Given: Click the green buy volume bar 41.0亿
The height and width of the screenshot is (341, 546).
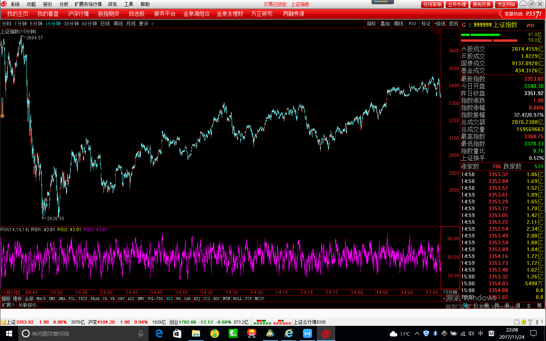Looking at the screenshot, I should [x=480, y=35].
